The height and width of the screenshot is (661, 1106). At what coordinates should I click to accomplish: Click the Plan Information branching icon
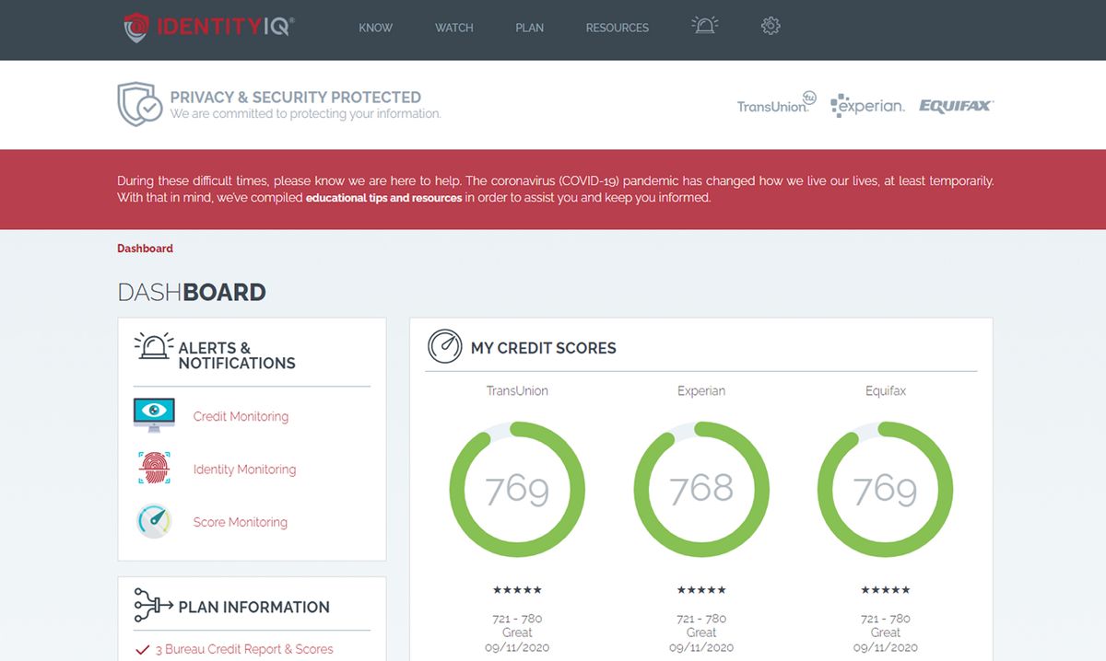[150, 606]
